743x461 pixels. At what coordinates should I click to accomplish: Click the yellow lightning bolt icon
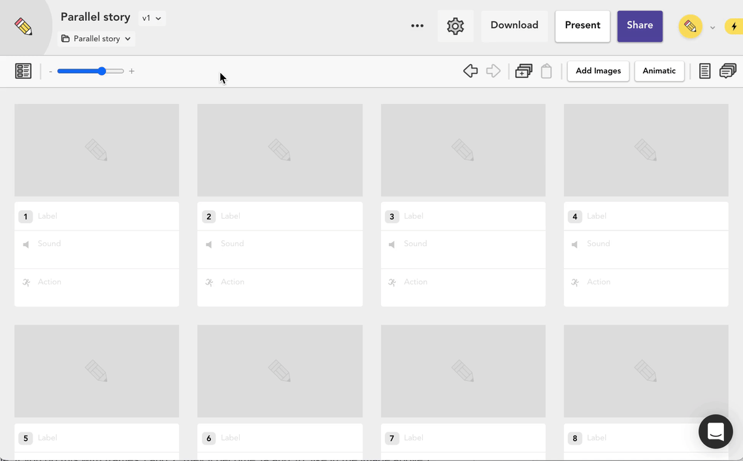[x=734, y=27]
